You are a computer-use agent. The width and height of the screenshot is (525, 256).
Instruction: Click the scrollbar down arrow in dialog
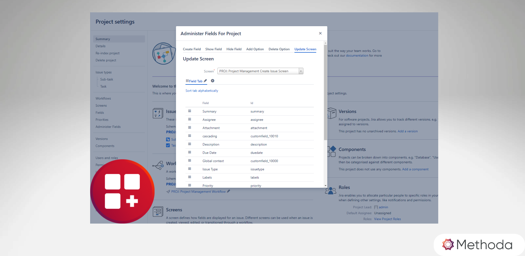(326, 186)
